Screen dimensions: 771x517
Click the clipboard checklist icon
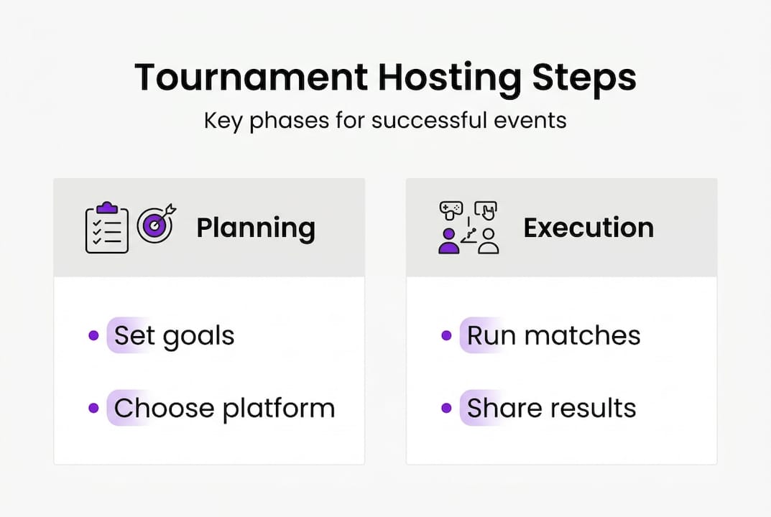point(106,228)
